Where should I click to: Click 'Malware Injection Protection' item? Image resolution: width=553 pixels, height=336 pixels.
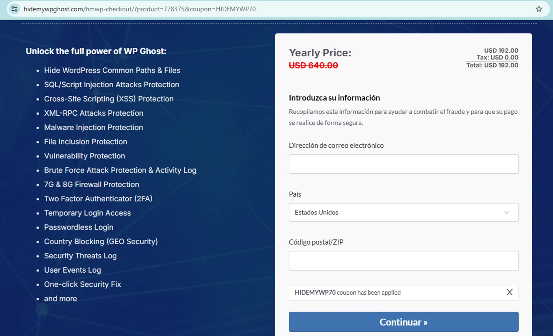pos(94,127)
